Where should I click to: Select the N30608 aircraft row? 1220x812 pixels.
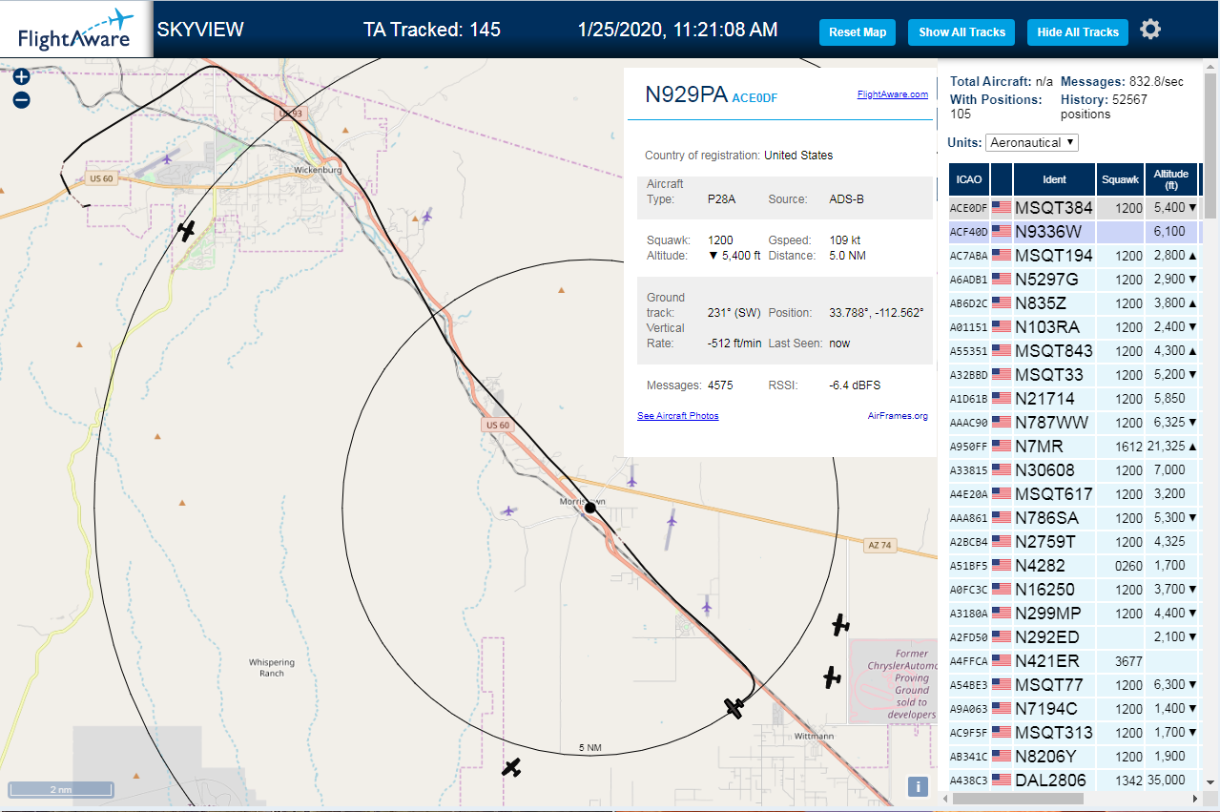(1073, 469)
